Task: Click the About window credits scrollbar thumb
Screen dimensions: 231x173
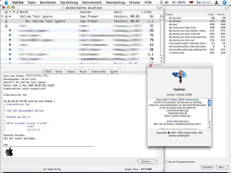Action: pos(209,103)
